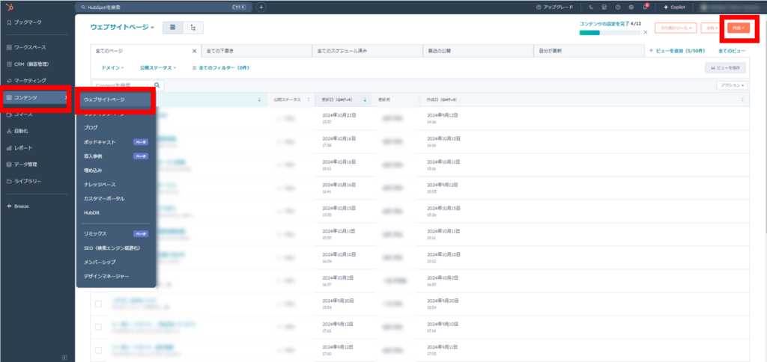Collapse the left sidebar navigation
Screen dimensions: 767x362
point(64,356)
